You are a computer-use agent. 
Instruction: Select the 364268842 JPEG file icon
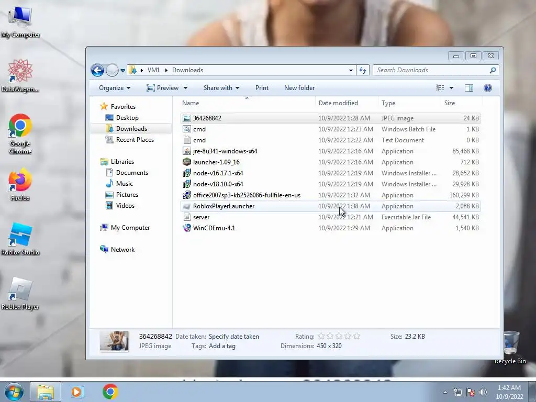coord(187,118)
